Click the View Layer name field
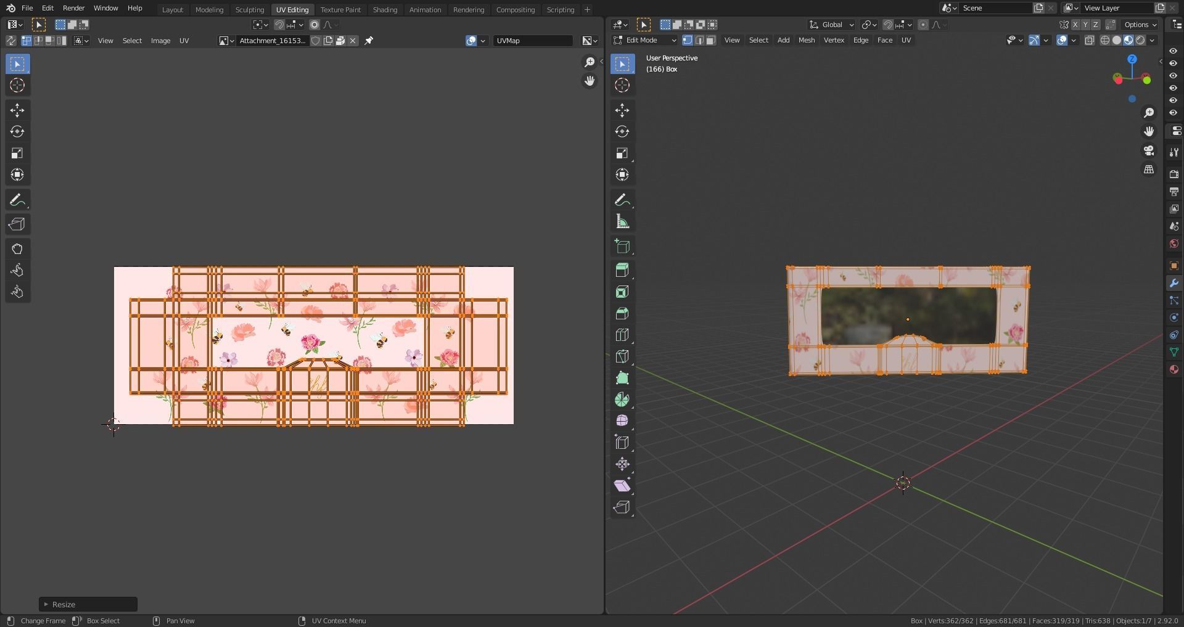1184x627 pixels. click(1117, 8)
